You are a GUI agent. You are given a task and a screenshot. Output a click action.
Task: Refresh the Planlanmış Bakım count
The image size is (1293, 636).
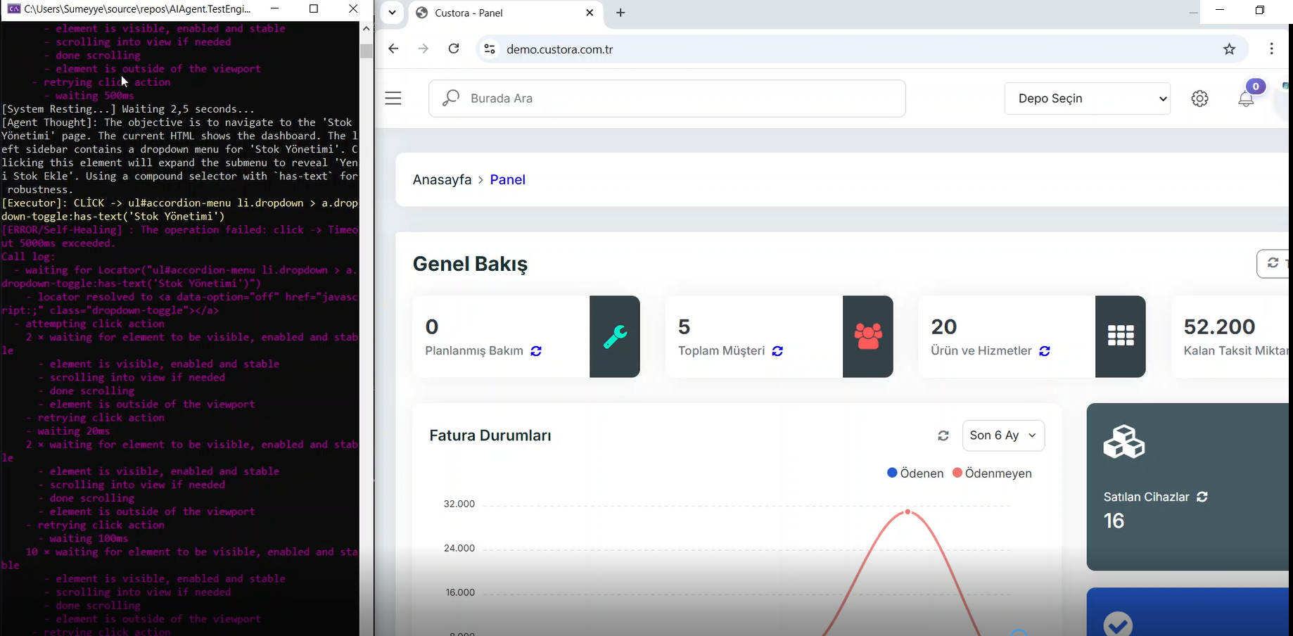(x=536, y=351)
